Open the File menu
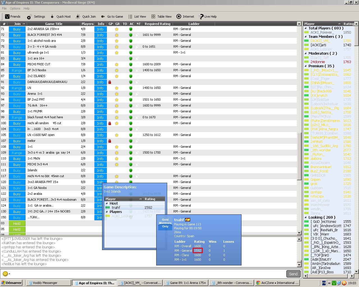The image size is (359, 287). click(4, 8)
